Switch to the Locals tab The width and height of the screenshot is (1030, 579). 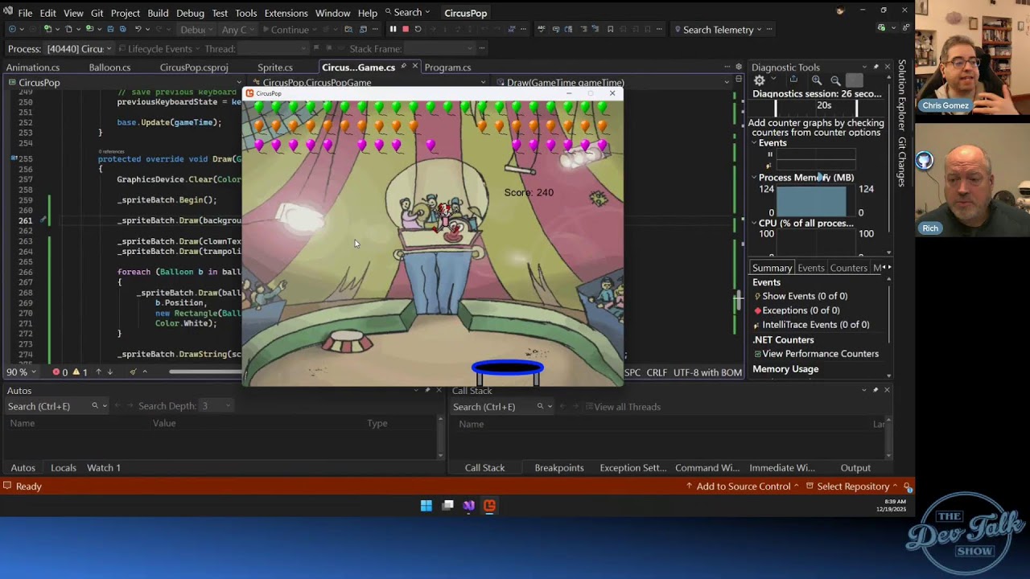click(x=64, y=467)
